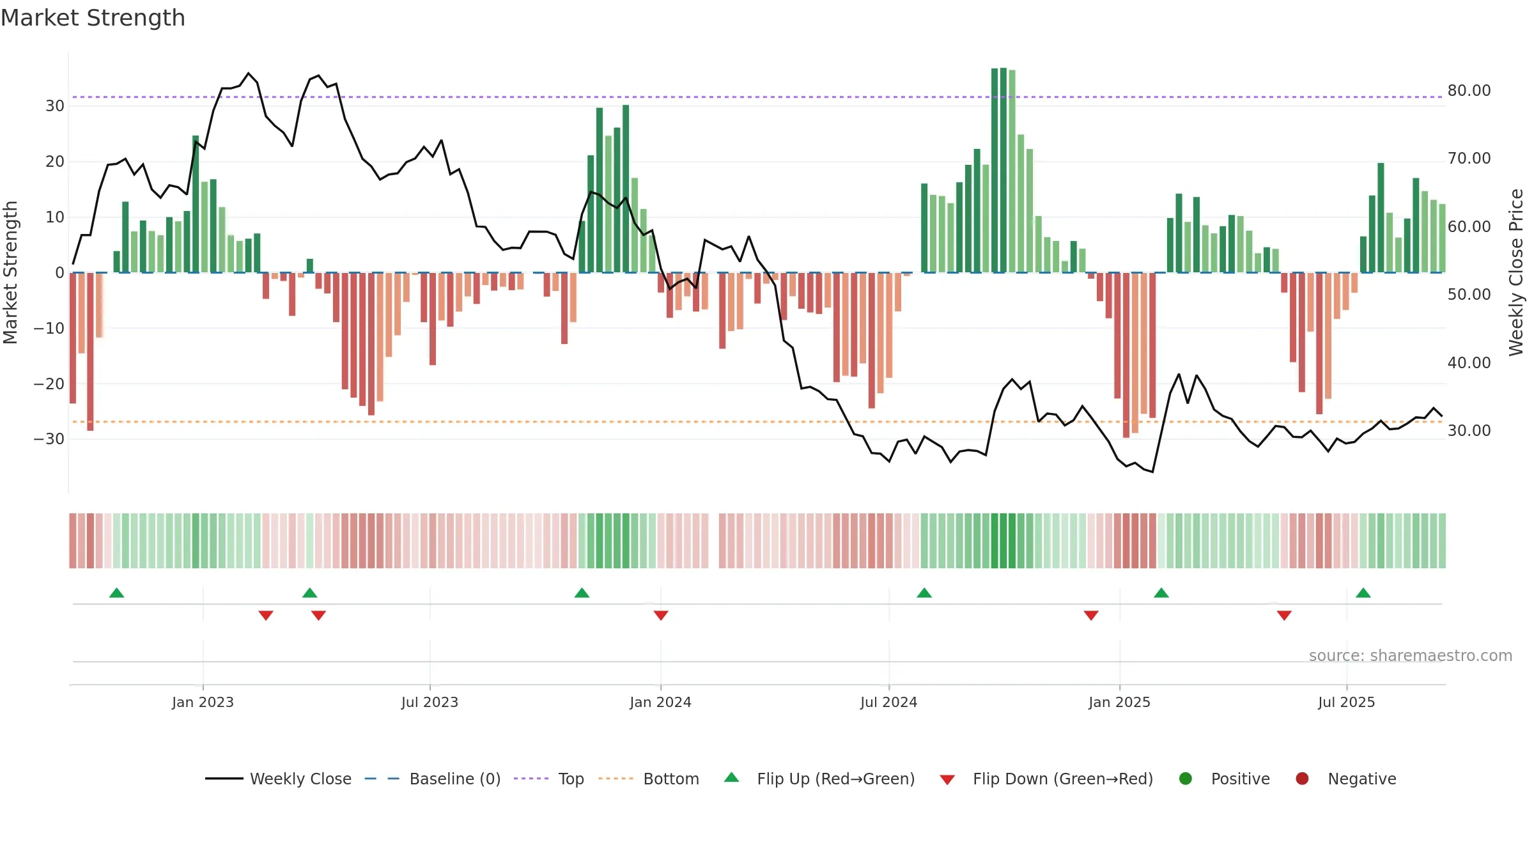Click the first green flip-up marker before Jan 2023

pos(116,593)
